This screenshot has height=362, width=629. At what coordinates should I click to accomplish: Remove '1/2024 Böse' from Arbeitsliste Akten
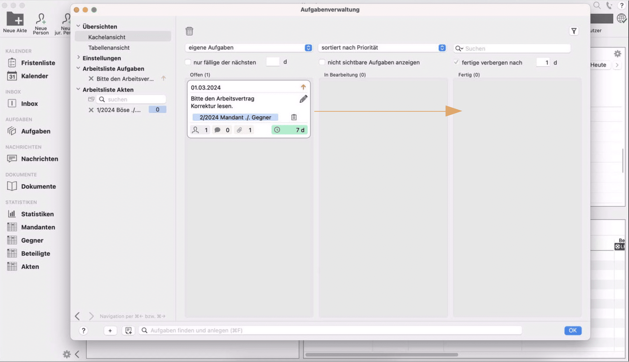[x=91, y=110]
